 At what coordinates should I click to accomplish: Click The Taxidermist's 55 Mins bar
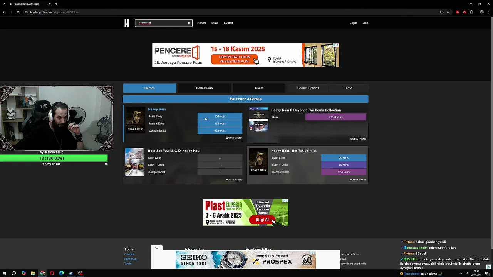[x=344, y=165]
